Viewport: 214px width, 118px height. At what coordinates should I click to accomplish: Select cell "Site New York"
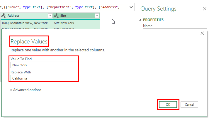77,23
